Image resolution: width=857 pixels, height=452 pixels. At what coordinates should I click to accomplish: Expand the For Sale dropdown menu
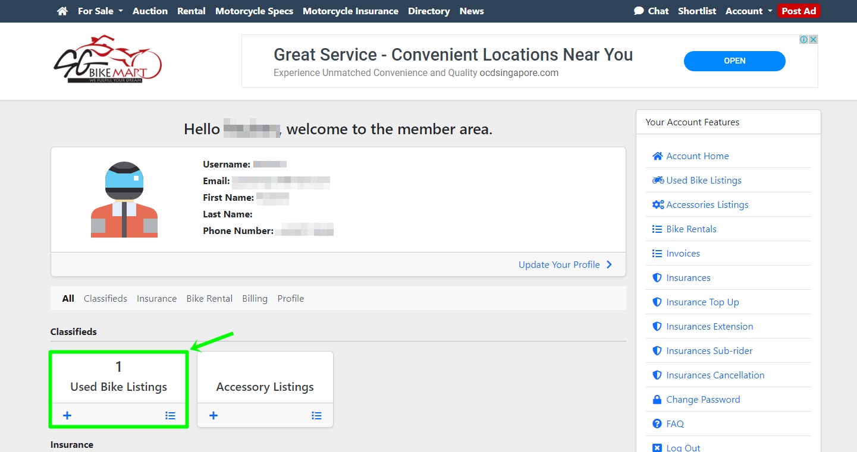click(x=100, y=11)
